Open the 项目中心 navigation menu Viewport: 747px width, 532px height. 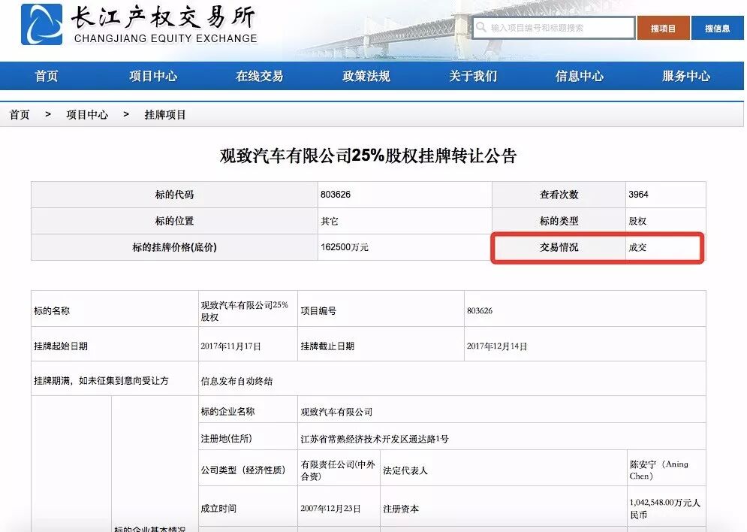coord(153,77)
